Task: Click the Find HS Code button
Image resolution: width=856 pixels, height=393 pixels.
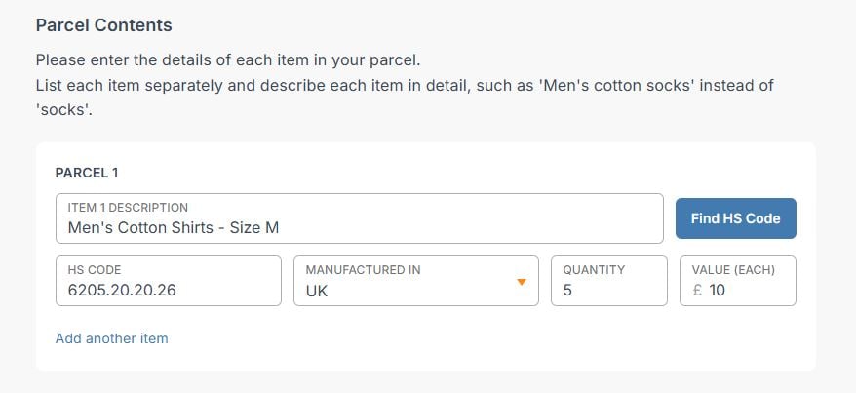Action: pos(735,218)
